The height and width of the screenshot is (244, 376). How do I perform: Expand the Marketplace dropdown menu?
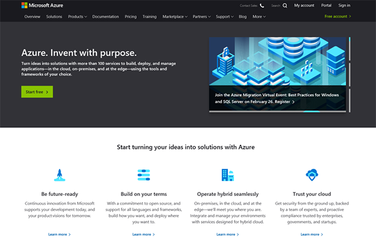(x=175, y=16)
